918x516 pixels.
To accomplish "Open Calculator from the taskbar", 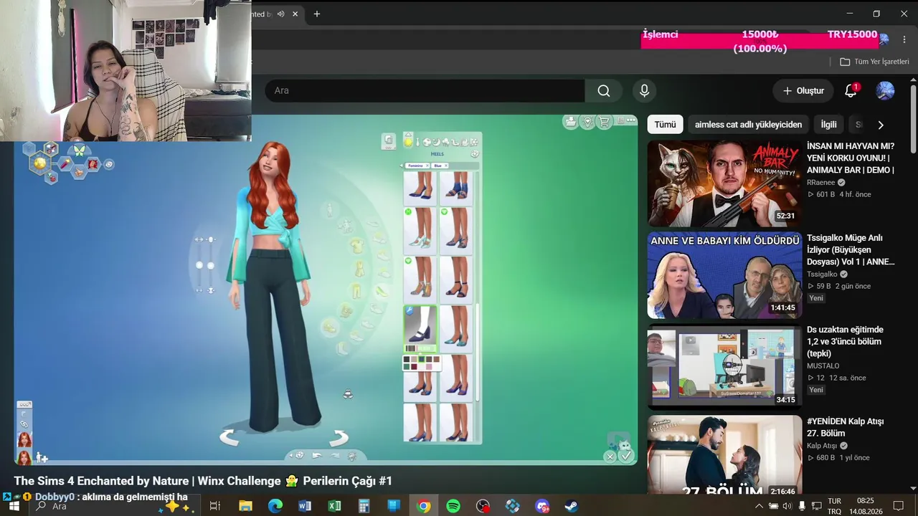I will coord(364,506).
